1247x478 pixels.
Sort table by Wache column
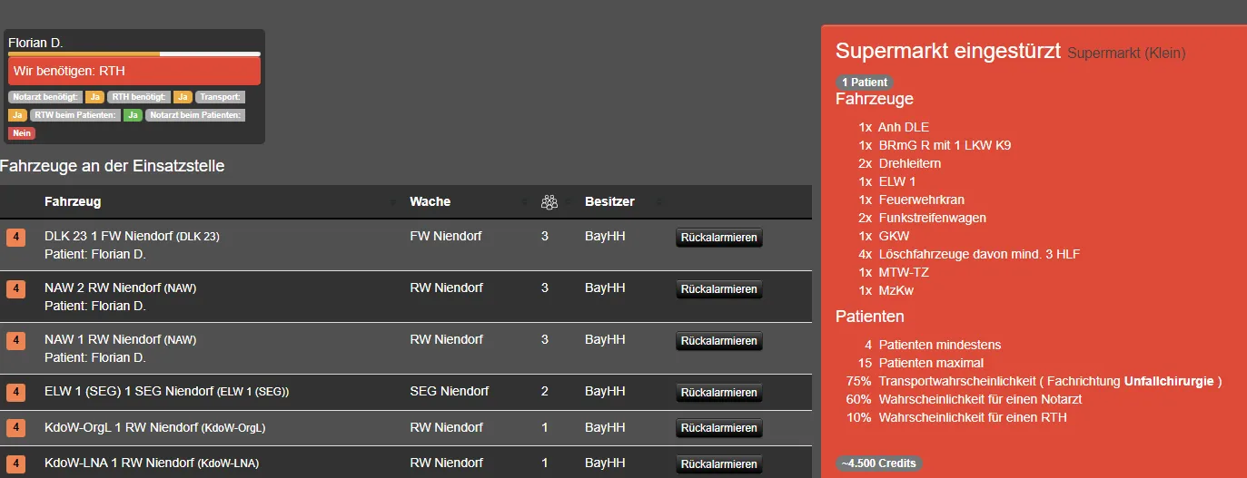(430, 201)
